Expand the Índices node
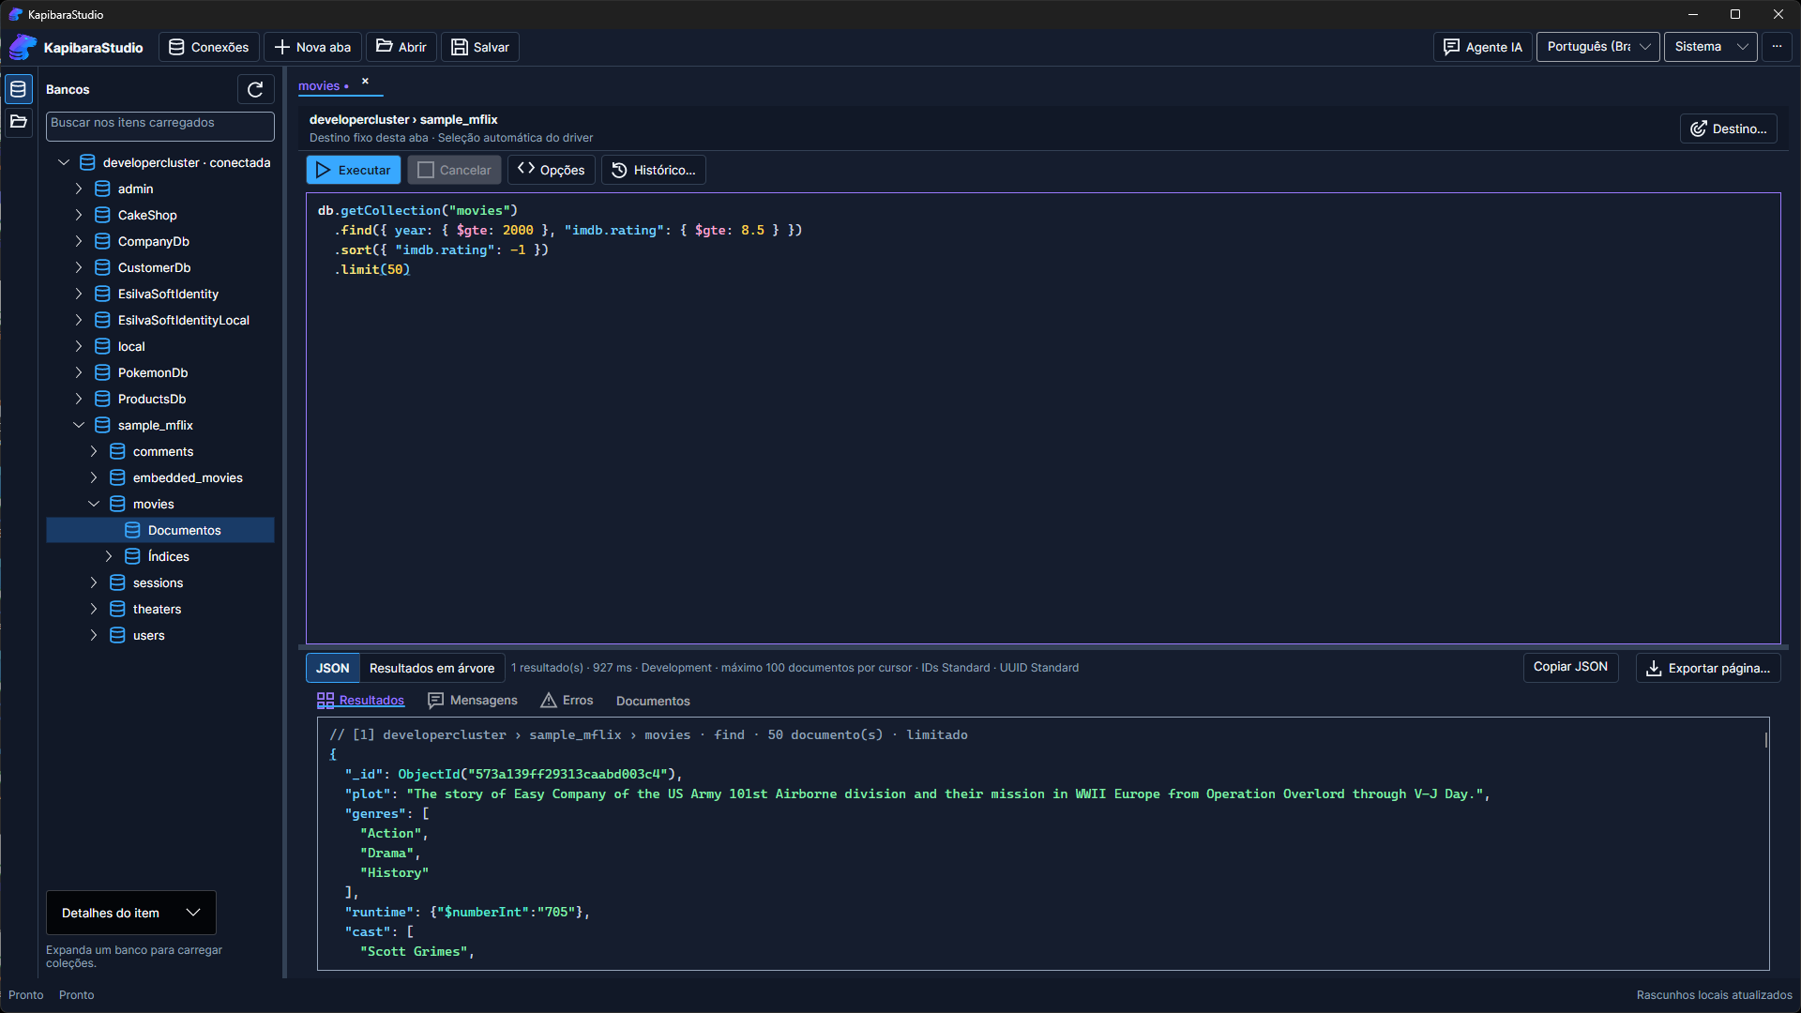The image size is (1801, 1013). pos(109,556)
